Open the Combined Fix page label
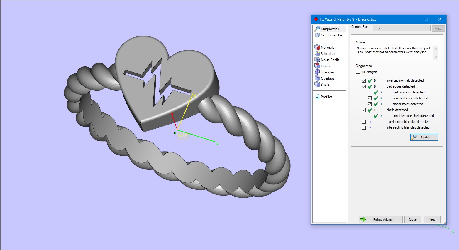459x250 pixels. [x=331, y=35]
